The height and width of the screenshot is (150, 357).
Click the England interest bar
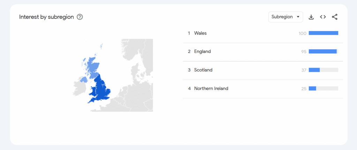322,52
